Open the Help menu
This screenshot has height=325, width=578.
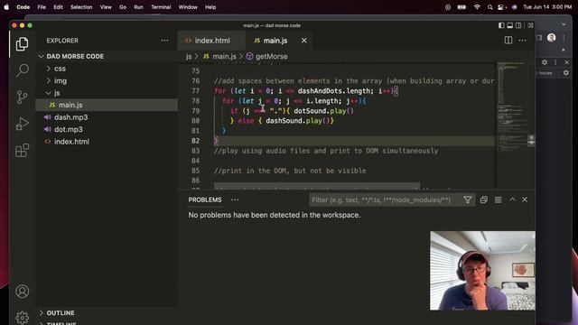tap(210, 7)
